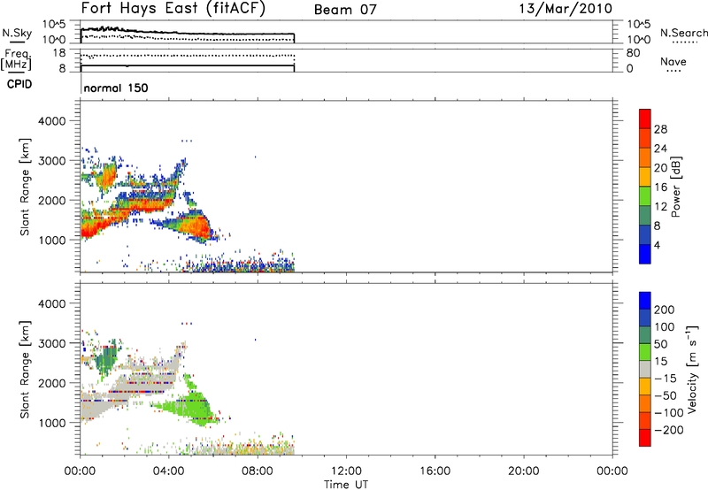
Task: Click the '08:00' time axis tick label
Action: click(x=258, y=471)
